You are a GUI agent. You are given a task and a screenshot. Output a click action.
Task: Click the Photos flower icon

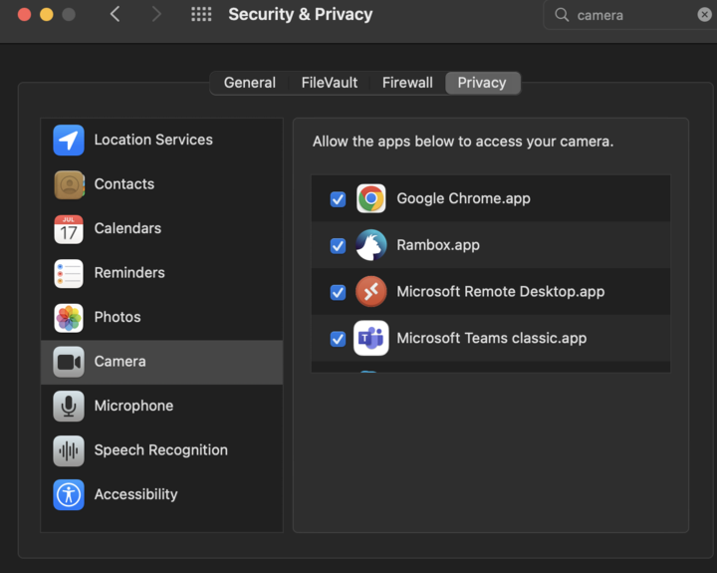[x=69, y=318]
